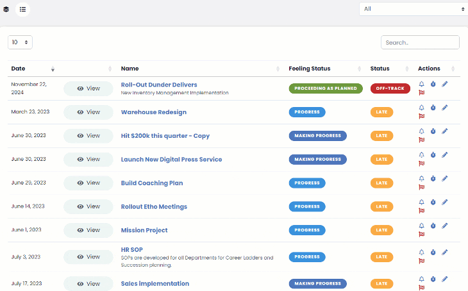
Task: Switch to the stacked layers view icon
Action: (6, 10)
